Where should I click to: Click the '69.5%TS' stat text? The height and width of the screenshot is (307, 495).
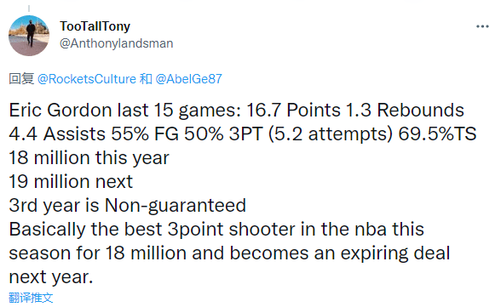437,134
